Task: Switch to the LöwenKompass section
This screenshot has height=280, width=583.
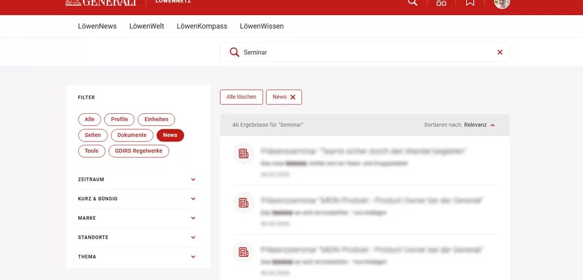Action: (x=203, y=26)
